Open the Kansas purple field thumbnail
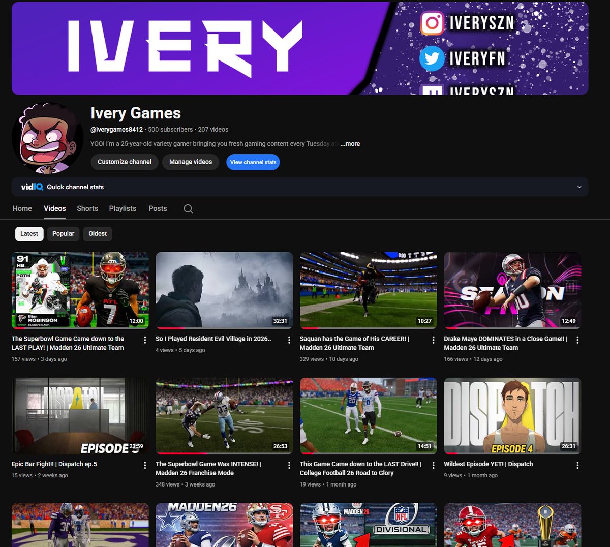The width and height of the screenshot is (610, 547). point(80,525)
